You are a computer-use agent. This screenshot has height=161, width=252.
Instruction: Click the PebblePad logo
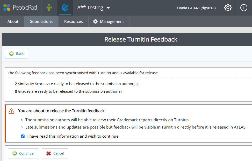[20, 8]
